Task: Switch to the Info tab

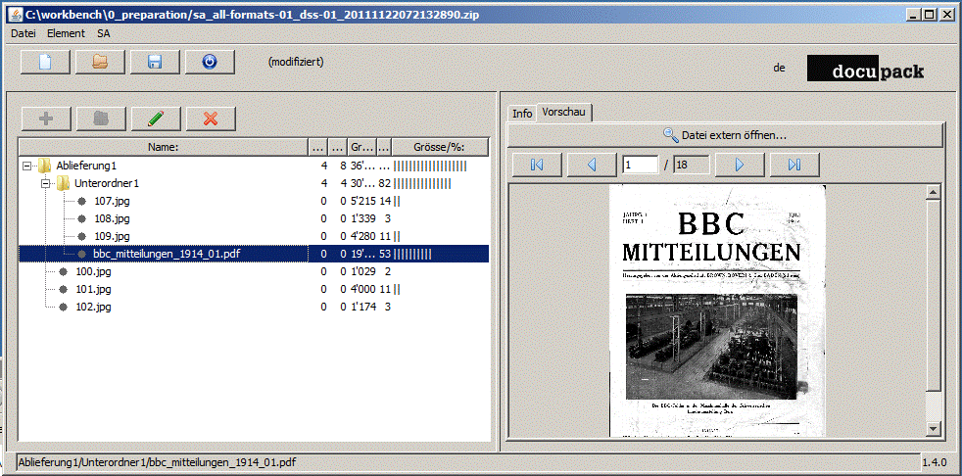Action: click(x=522, y=114)
